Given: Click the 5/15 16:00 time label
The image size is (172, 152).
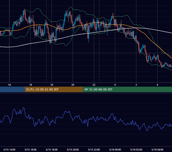Looking at the screenshot, I should 31,149.
